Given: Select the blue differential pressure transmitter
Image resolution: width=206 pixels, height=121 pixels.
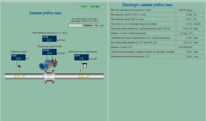Looking at the screenshot, I should click(x=44, y=65).
